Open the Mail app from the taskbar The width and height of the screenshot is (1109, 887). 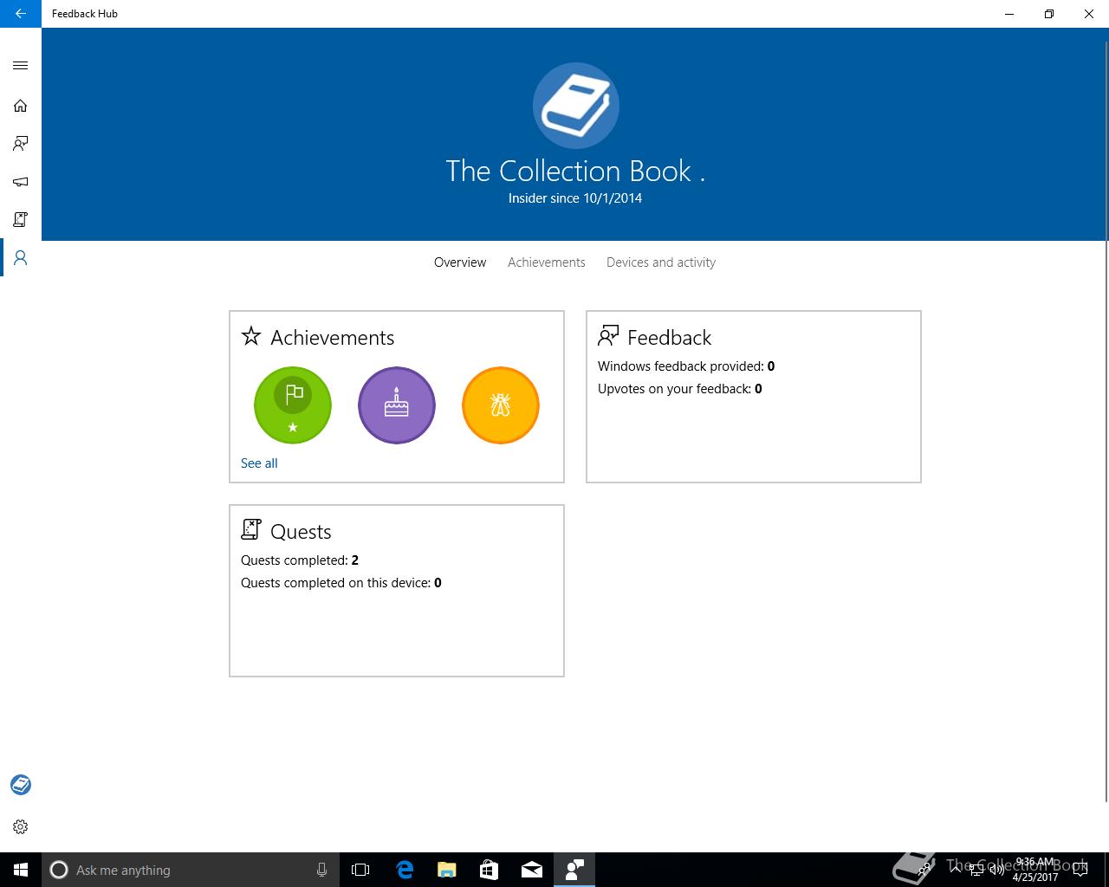531,870
